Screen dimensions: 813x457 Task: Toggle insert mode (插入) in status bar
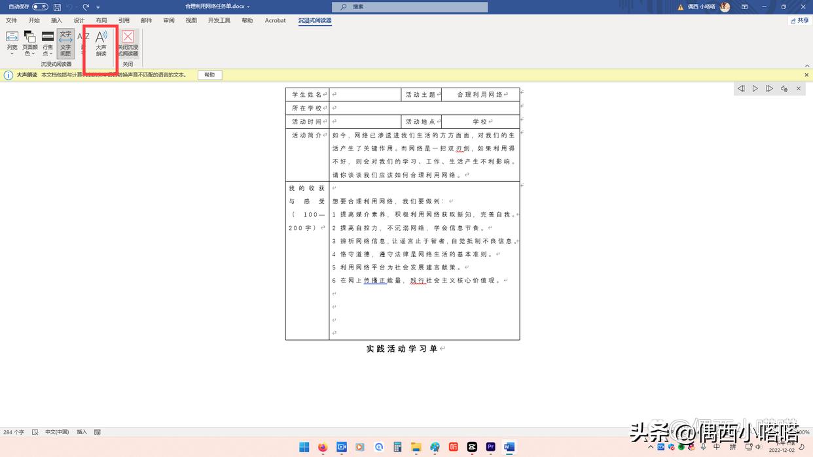click(x=82, y=432)
